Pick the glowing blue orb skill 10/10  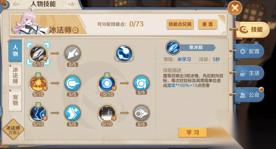coord(107,83)
